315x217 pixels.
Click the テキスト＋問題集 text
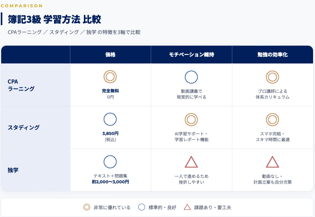(x=110, y=176)
